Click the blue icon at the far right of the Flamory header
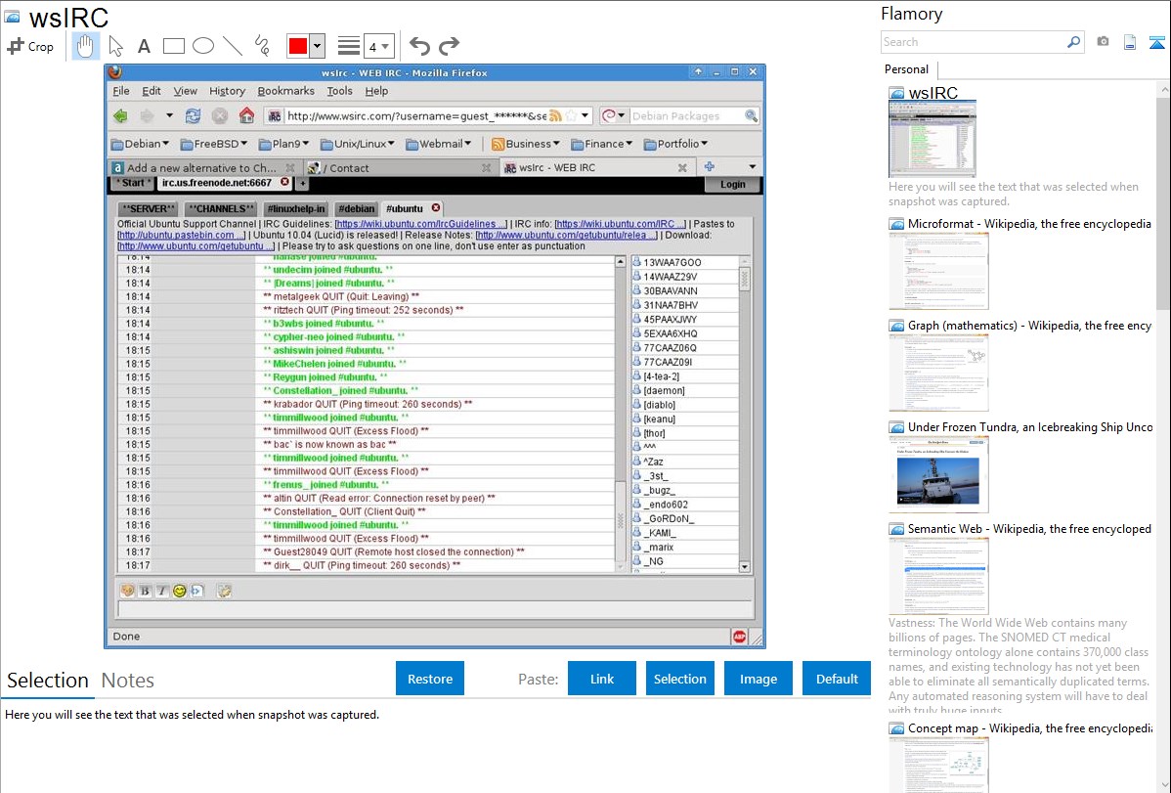This screenshot has width=1171, height=793. pyautogui.click(x=1156, y=43)
